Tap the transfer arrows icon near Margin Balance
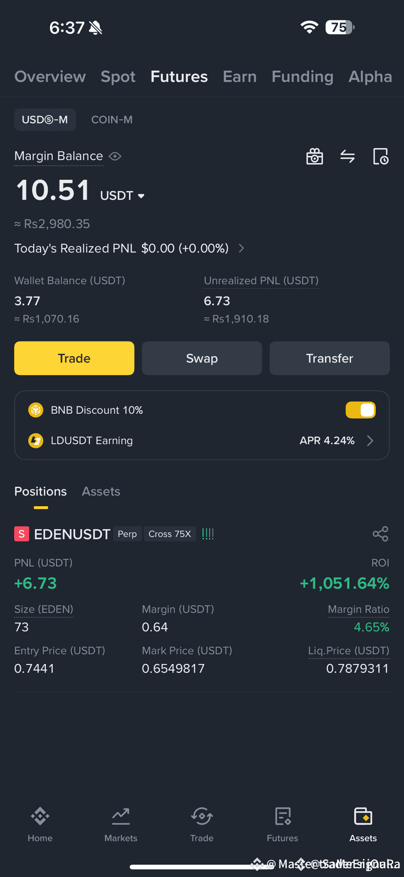Screen dimensions: 404x877 pos(347,156)
